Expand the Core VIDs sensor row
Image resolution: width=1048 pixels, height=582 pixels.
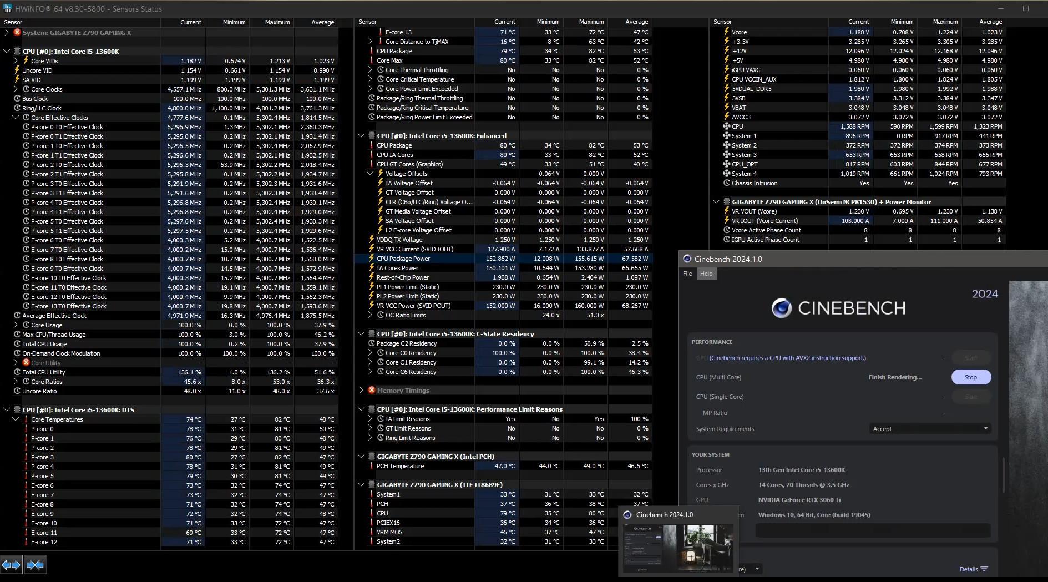point(16,61)
